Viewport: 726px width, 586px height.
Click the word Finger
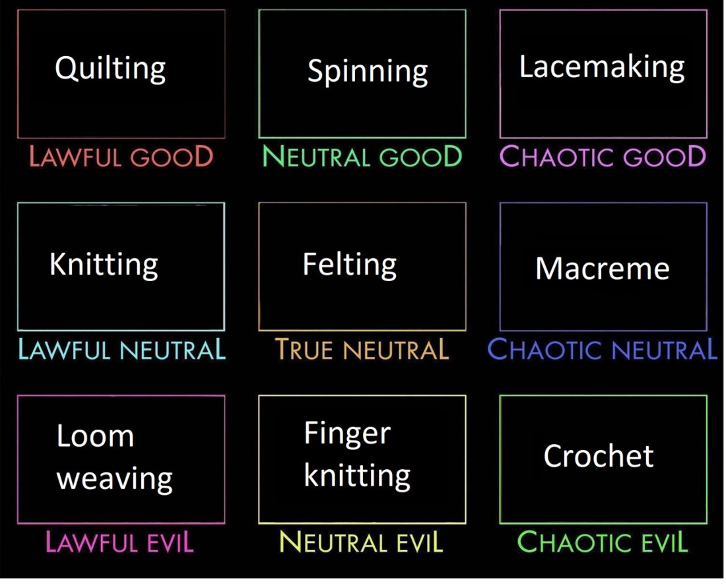click(x=347, y=434)
